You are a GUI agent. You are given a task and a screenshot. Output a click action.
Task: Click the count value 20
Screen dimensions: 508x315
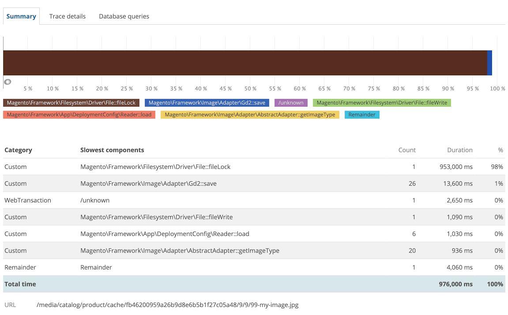[412, 251]
